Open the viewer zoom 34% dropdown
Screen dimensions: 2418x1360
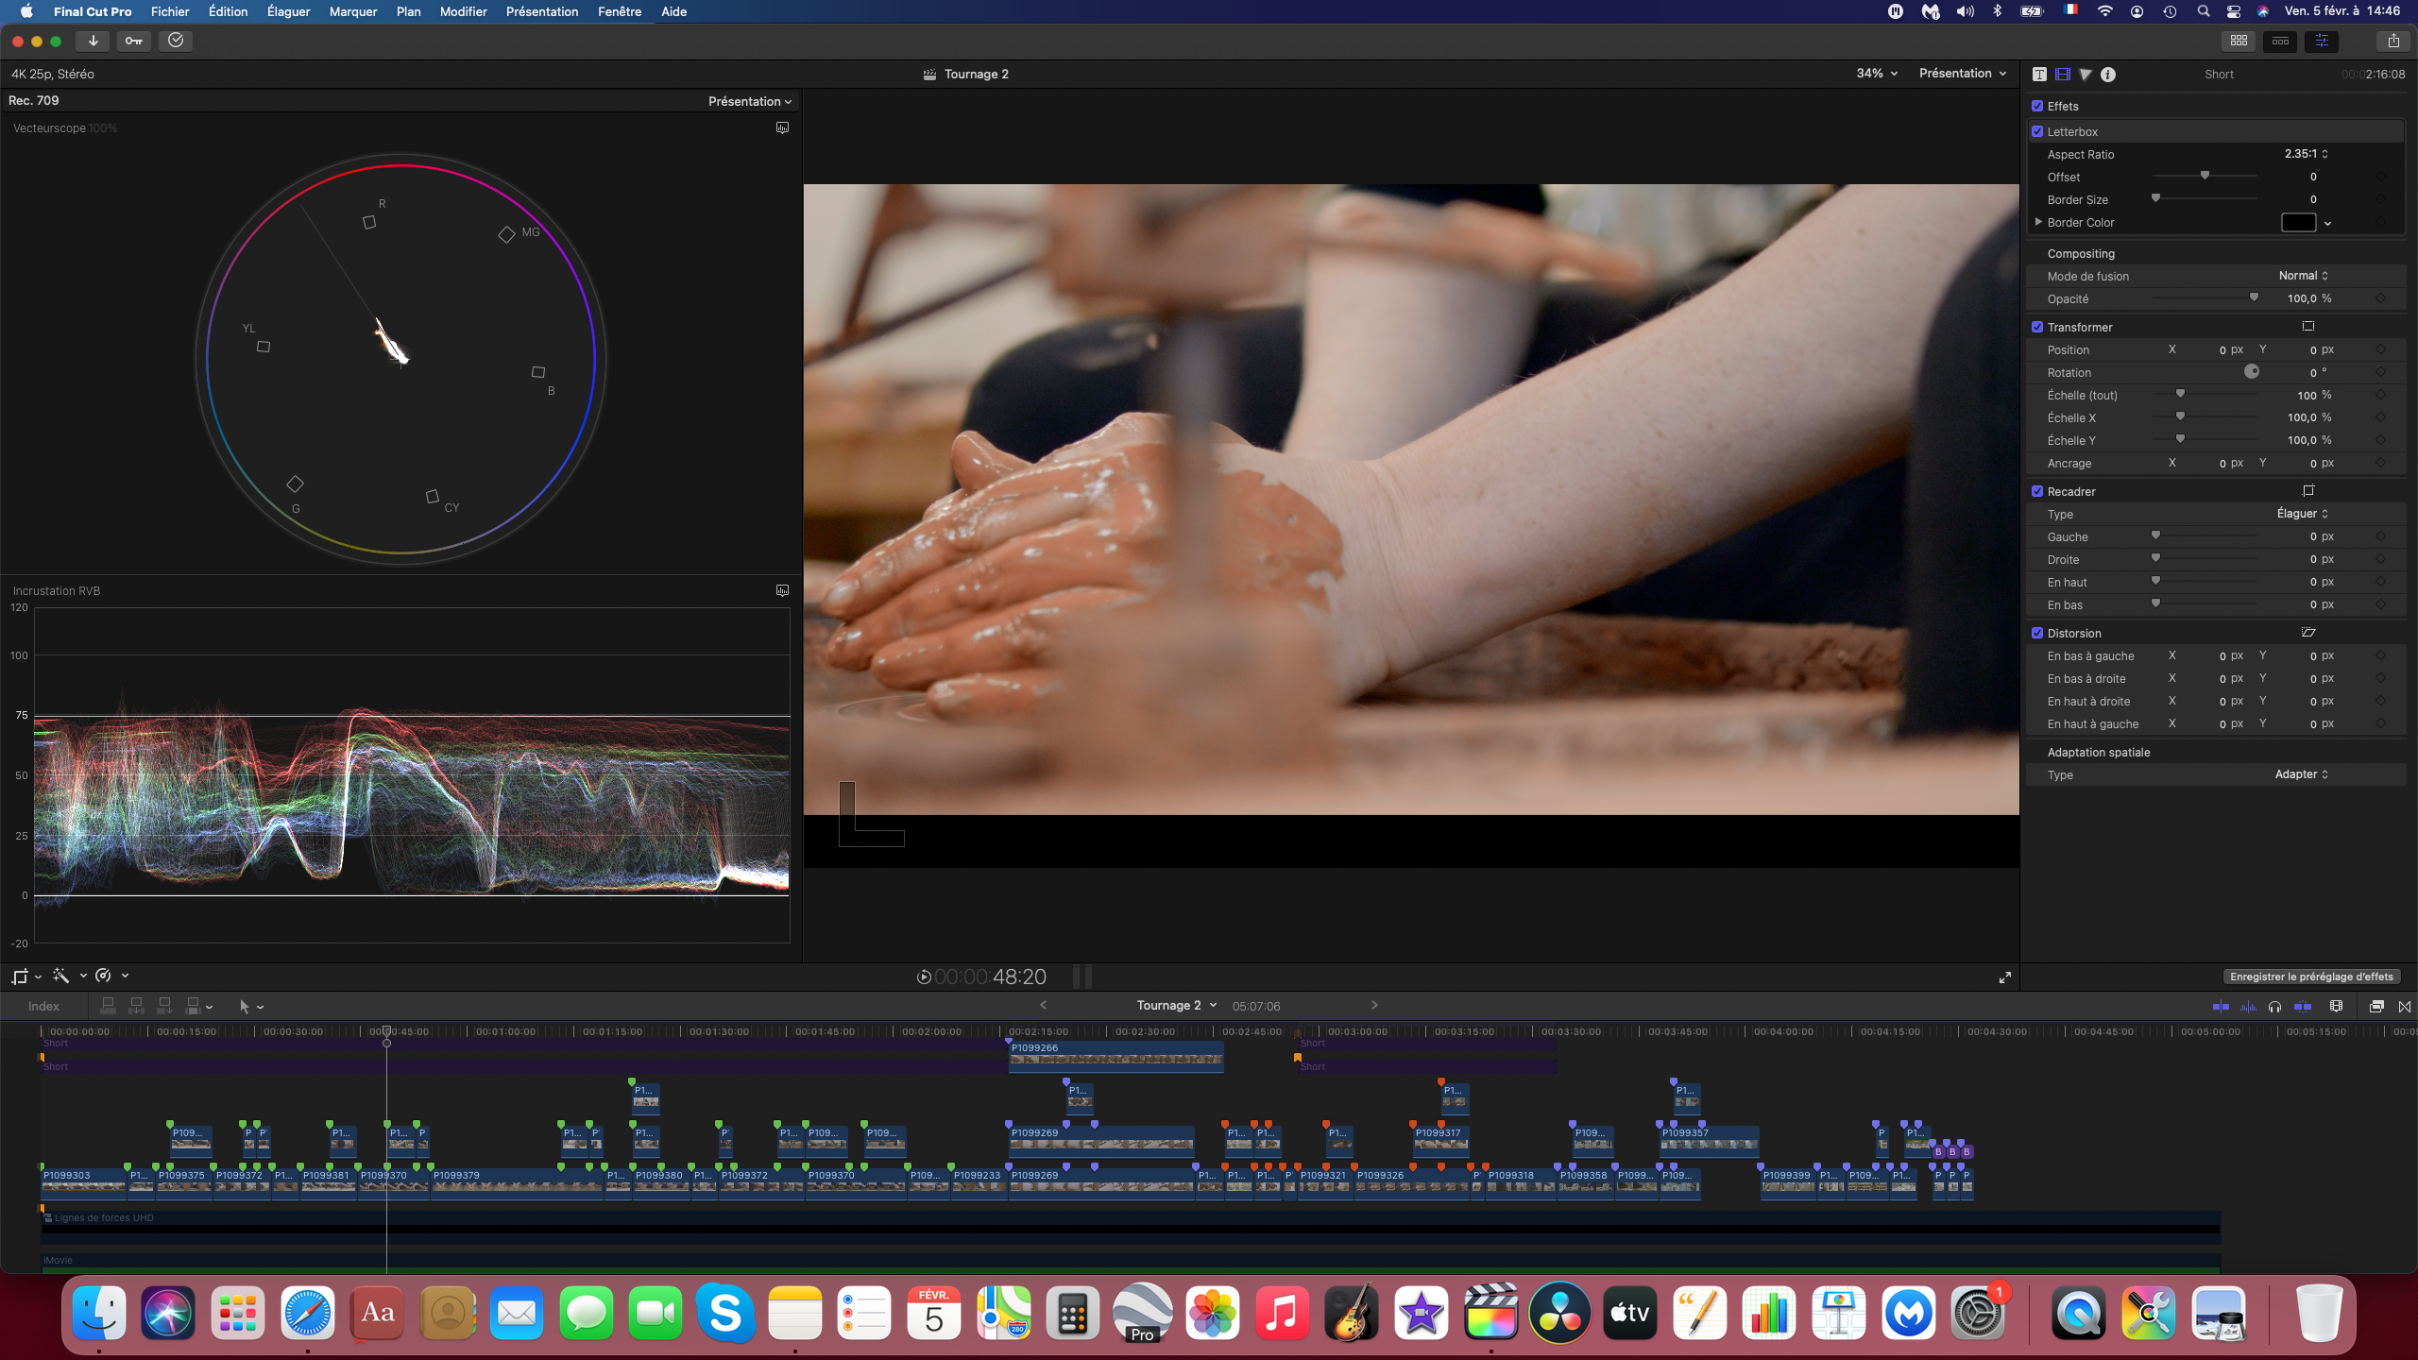point(1876,74)
